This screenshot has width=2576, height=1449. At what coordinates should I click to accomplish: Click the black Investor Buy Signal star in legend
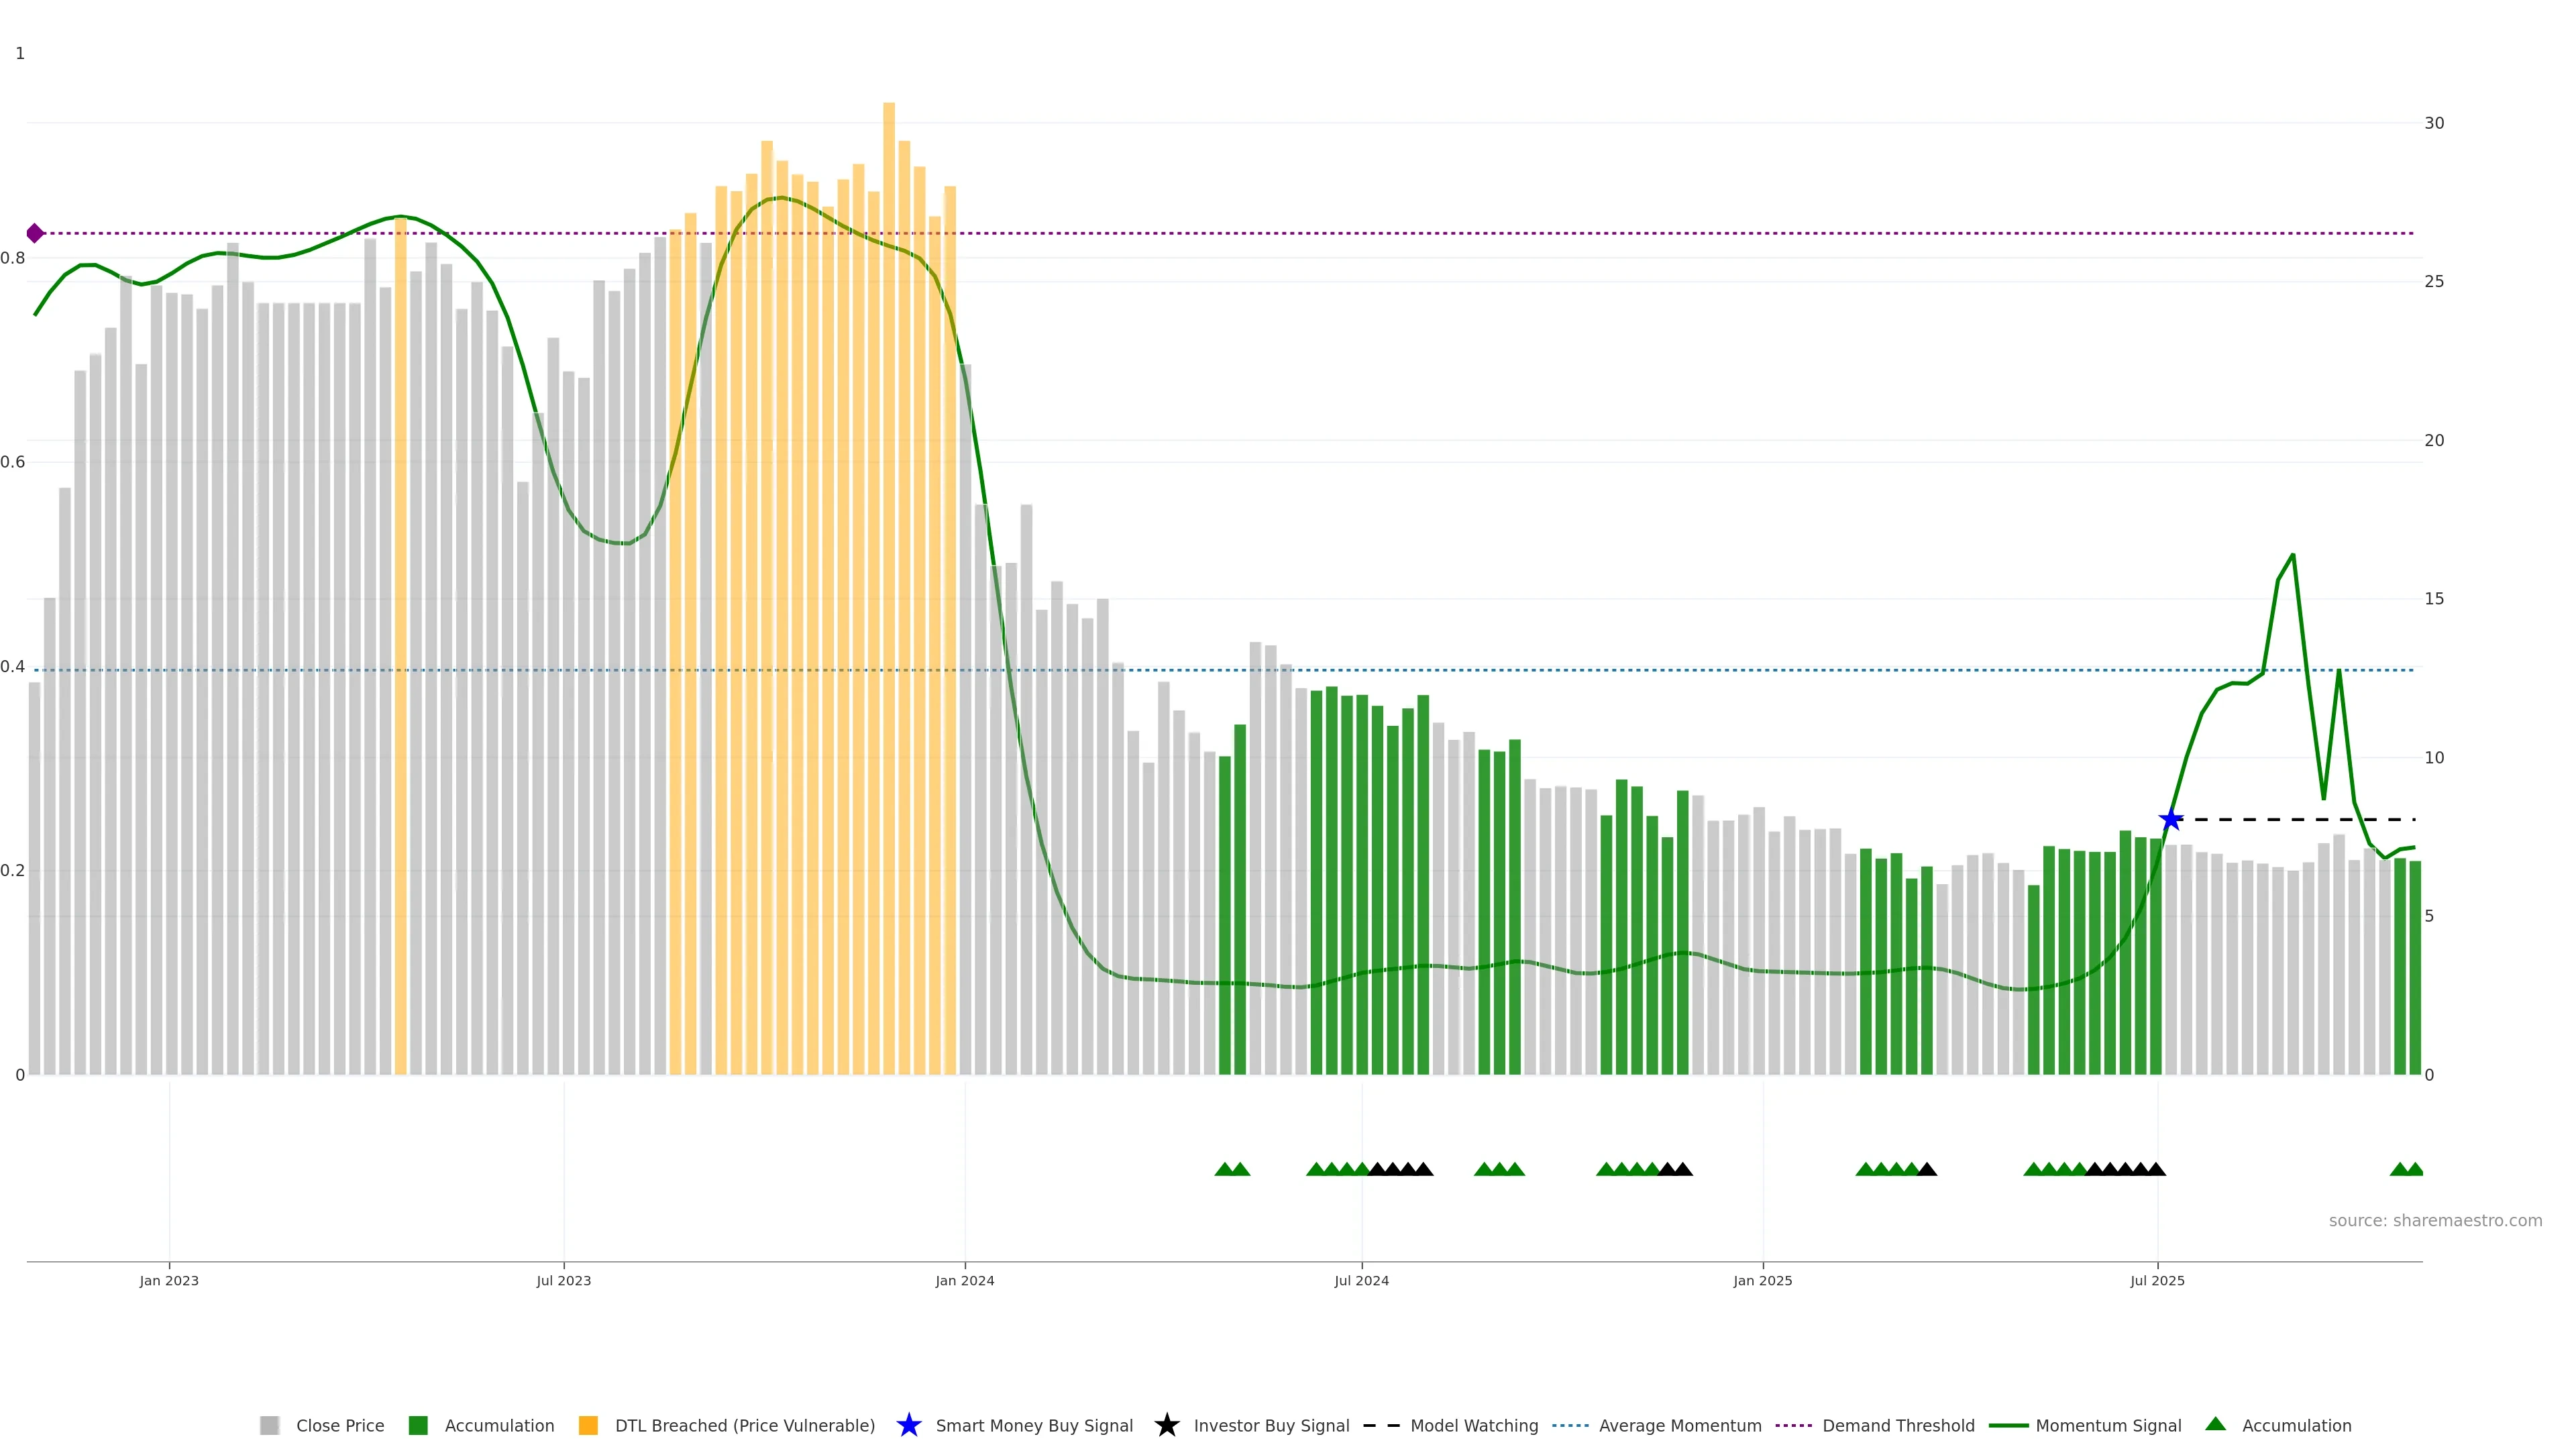pyautogui.click(x=1166, y=1425)
